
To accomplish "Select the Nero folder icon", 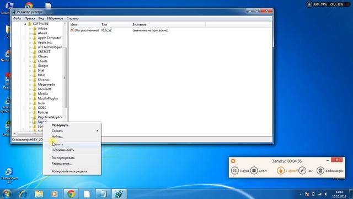I will pyautogui.click(x=34, y=103).
